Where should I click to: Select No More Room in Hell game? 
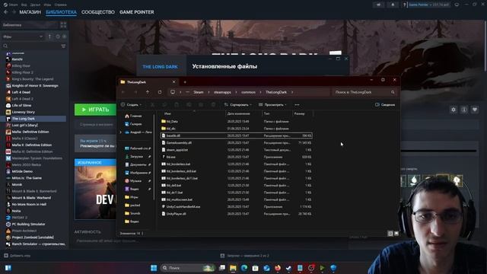29,204
